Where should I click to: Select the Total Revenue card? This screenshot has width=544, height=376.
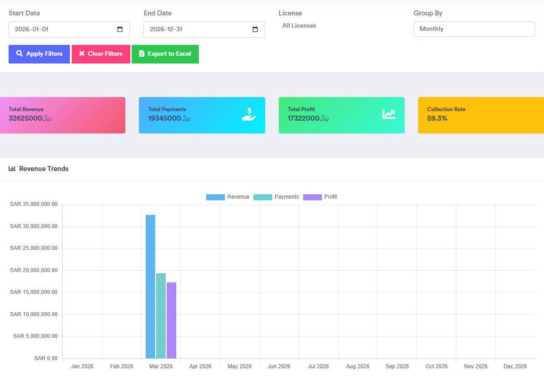pyautogui.click(x=63, y=115)
